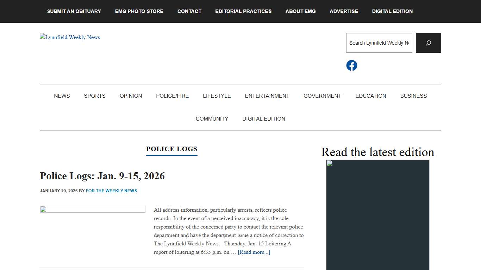The height and width of the screenshot is (270, 481).
Task: Open the SPORTS section
Action: (94, 96)
